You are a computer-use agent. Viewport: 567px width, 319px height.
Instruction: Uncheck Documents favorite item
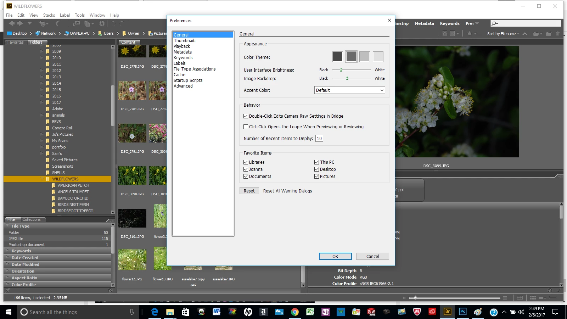[x=246, y=176]
